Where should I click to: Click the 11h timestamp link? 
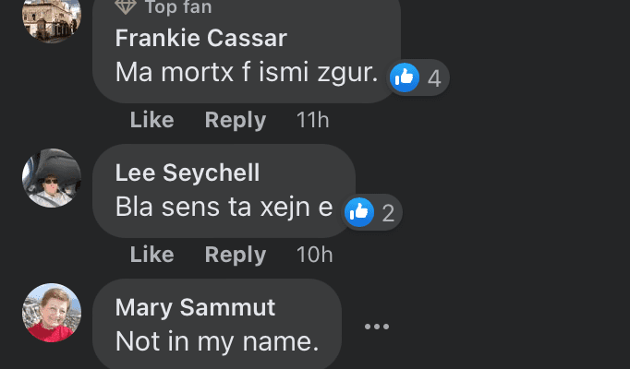(x=312, y=120)
